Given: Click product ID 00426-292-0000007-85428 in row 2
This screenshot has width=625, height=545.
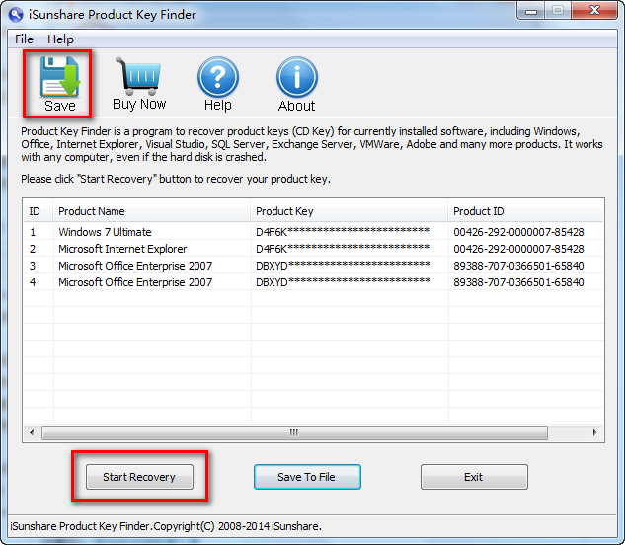Looking at the screenshot, I should point(518,249).
